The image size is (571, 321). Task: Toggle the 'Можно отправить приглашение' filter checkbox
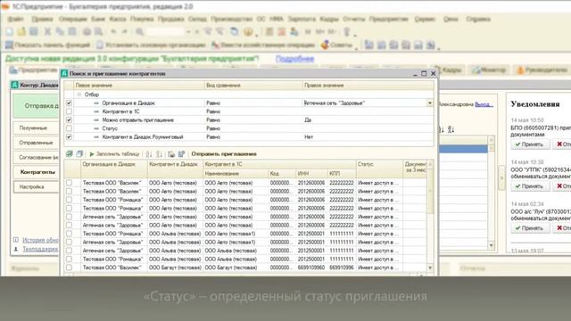click(69, 119)
